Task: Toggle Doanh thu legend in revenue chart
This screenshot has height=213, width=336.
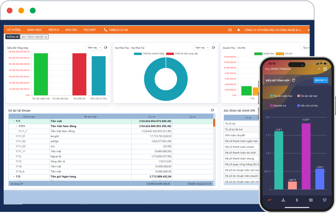Action: click(x=264, y=54)
